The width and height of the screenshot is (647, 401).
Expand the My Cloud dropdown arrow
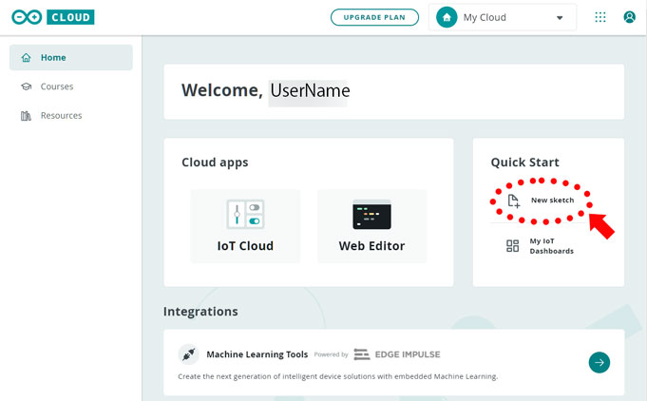pos(560,18)
